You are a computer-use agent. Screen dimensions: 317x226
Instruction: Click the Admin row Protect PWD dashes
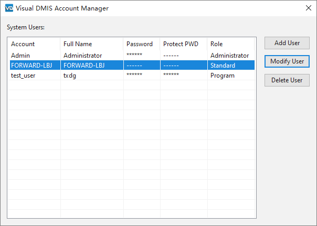tap(171, 56)
